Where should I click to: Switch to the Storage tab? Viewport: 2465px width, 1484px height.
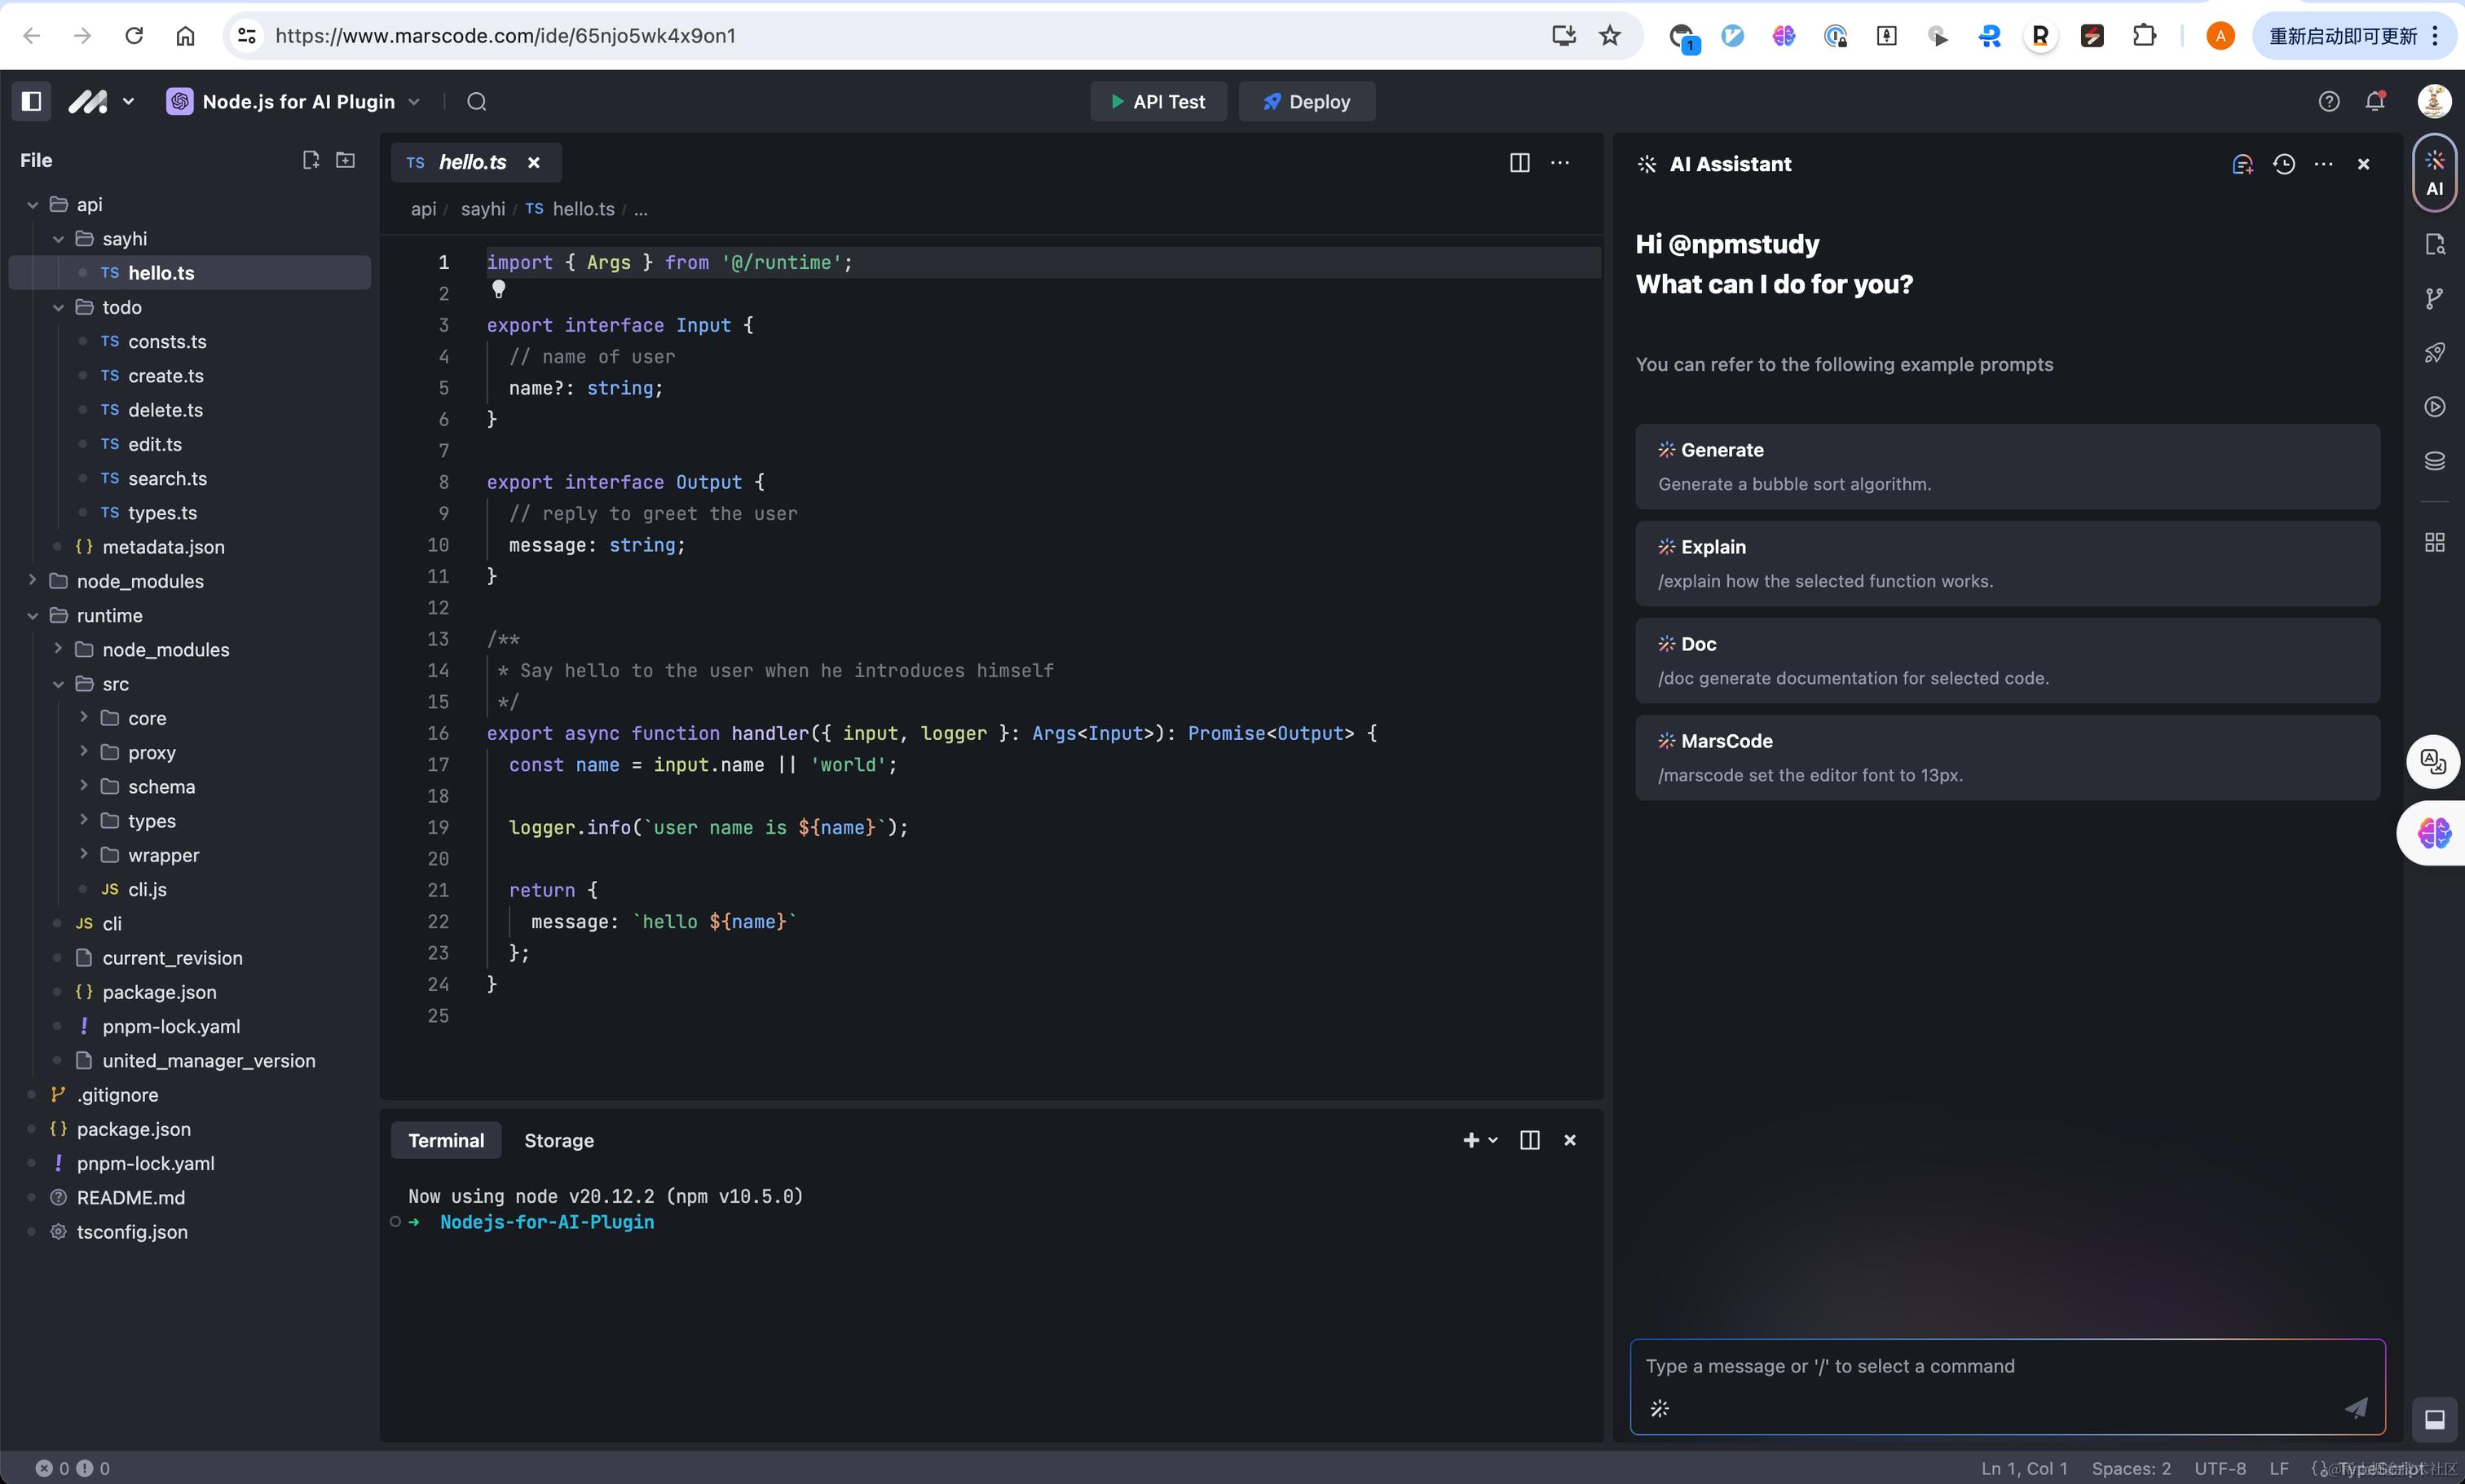(x=558, y=1140)
